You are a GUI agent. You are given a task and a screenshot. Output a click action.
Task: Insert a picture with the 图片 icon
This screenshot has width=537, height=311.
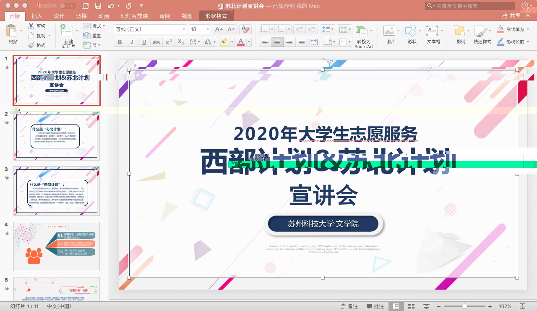point(389,31)
